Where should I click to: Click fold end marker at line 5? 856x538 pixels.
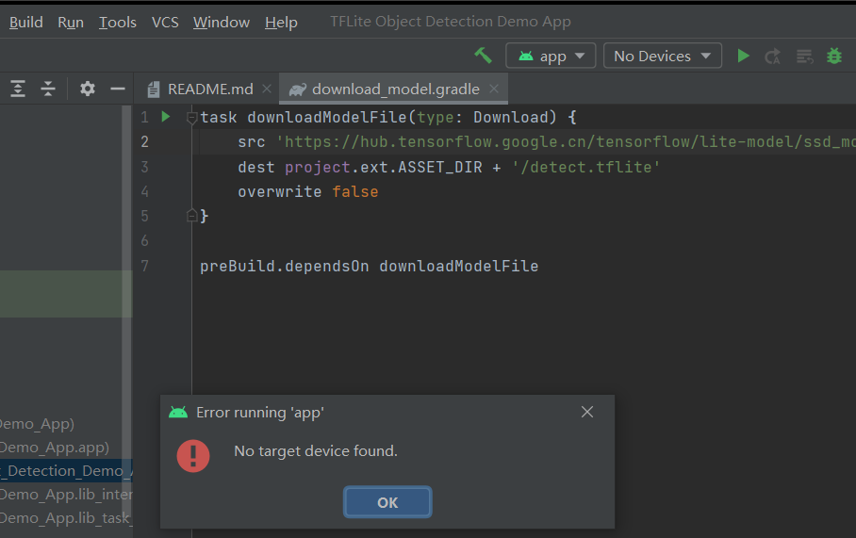(191, 216)
